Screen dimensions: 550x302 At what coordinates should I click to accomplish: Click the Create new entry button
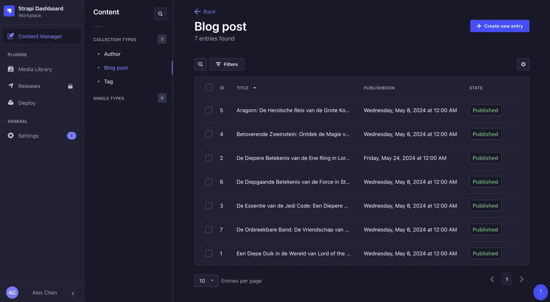[x=499, y=26]
